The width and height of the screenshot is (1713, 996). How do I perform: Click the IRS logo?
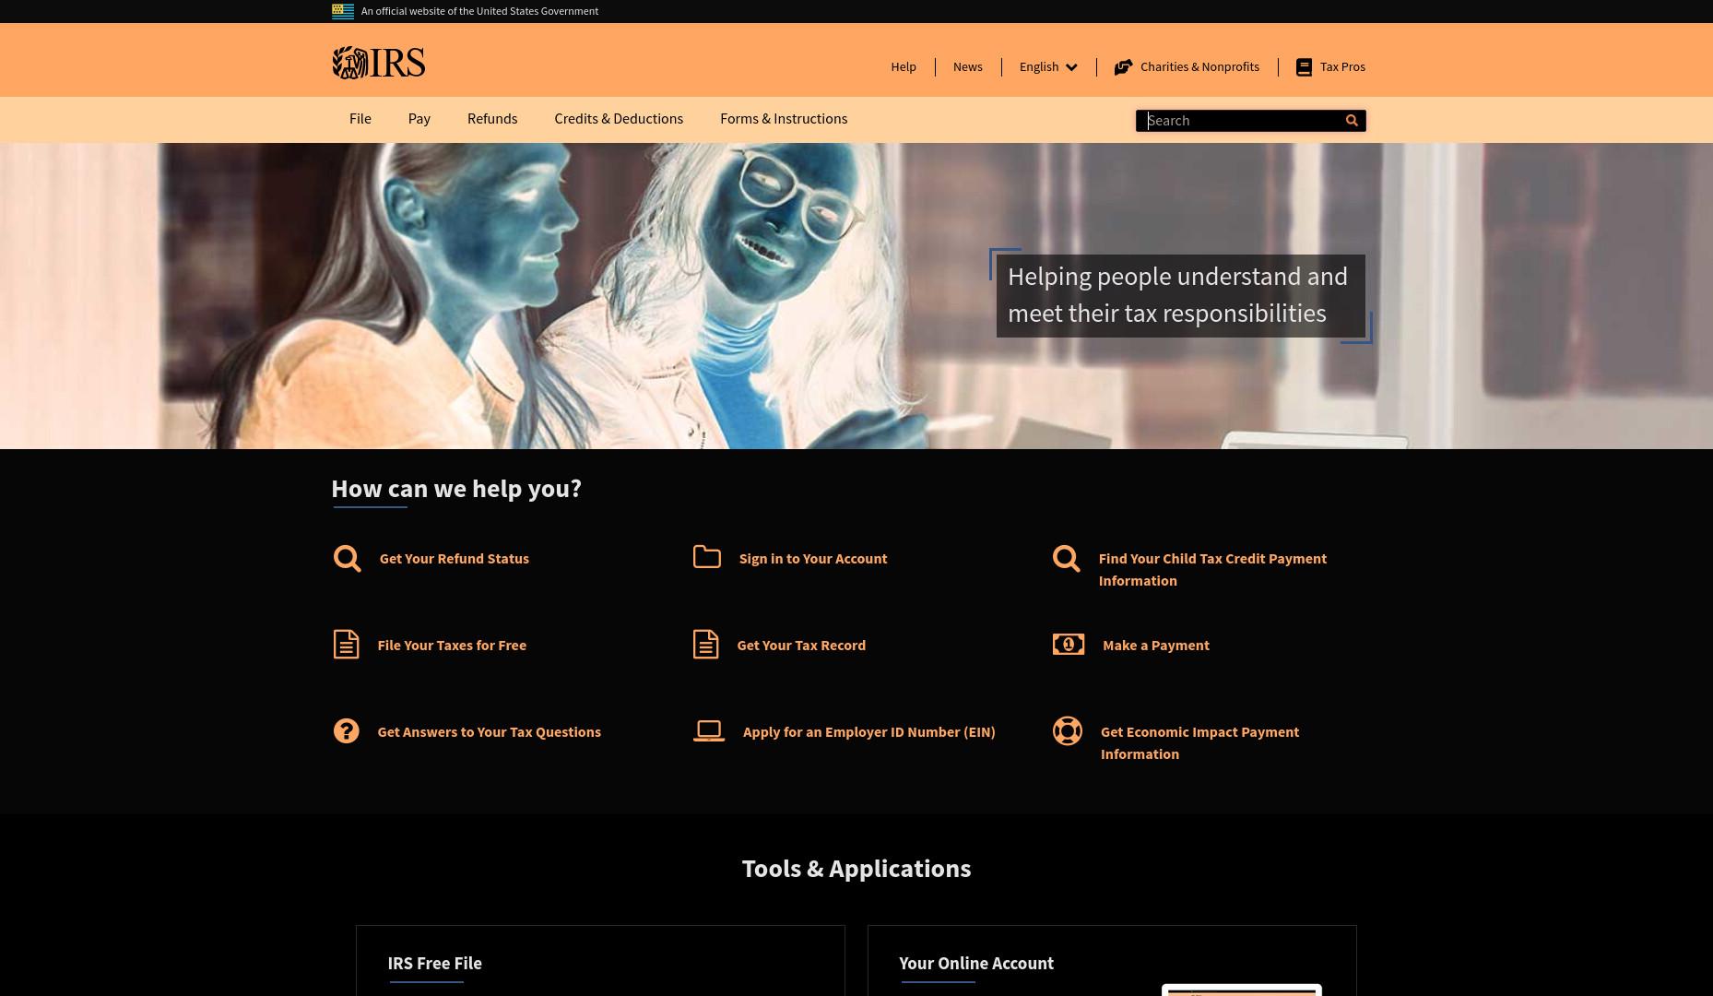click(378, 63)
